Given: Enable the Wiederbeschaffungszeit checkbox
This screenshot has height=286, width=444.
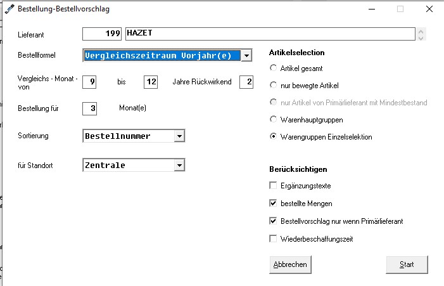Looking at the screenshot, I should point(273,238).
